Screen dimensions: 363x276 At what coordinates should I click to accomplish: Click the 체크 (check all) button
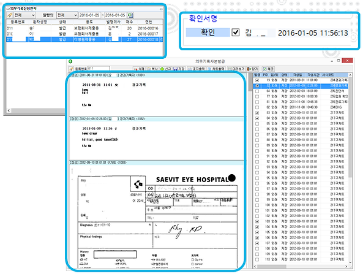[x=268, y=69]
